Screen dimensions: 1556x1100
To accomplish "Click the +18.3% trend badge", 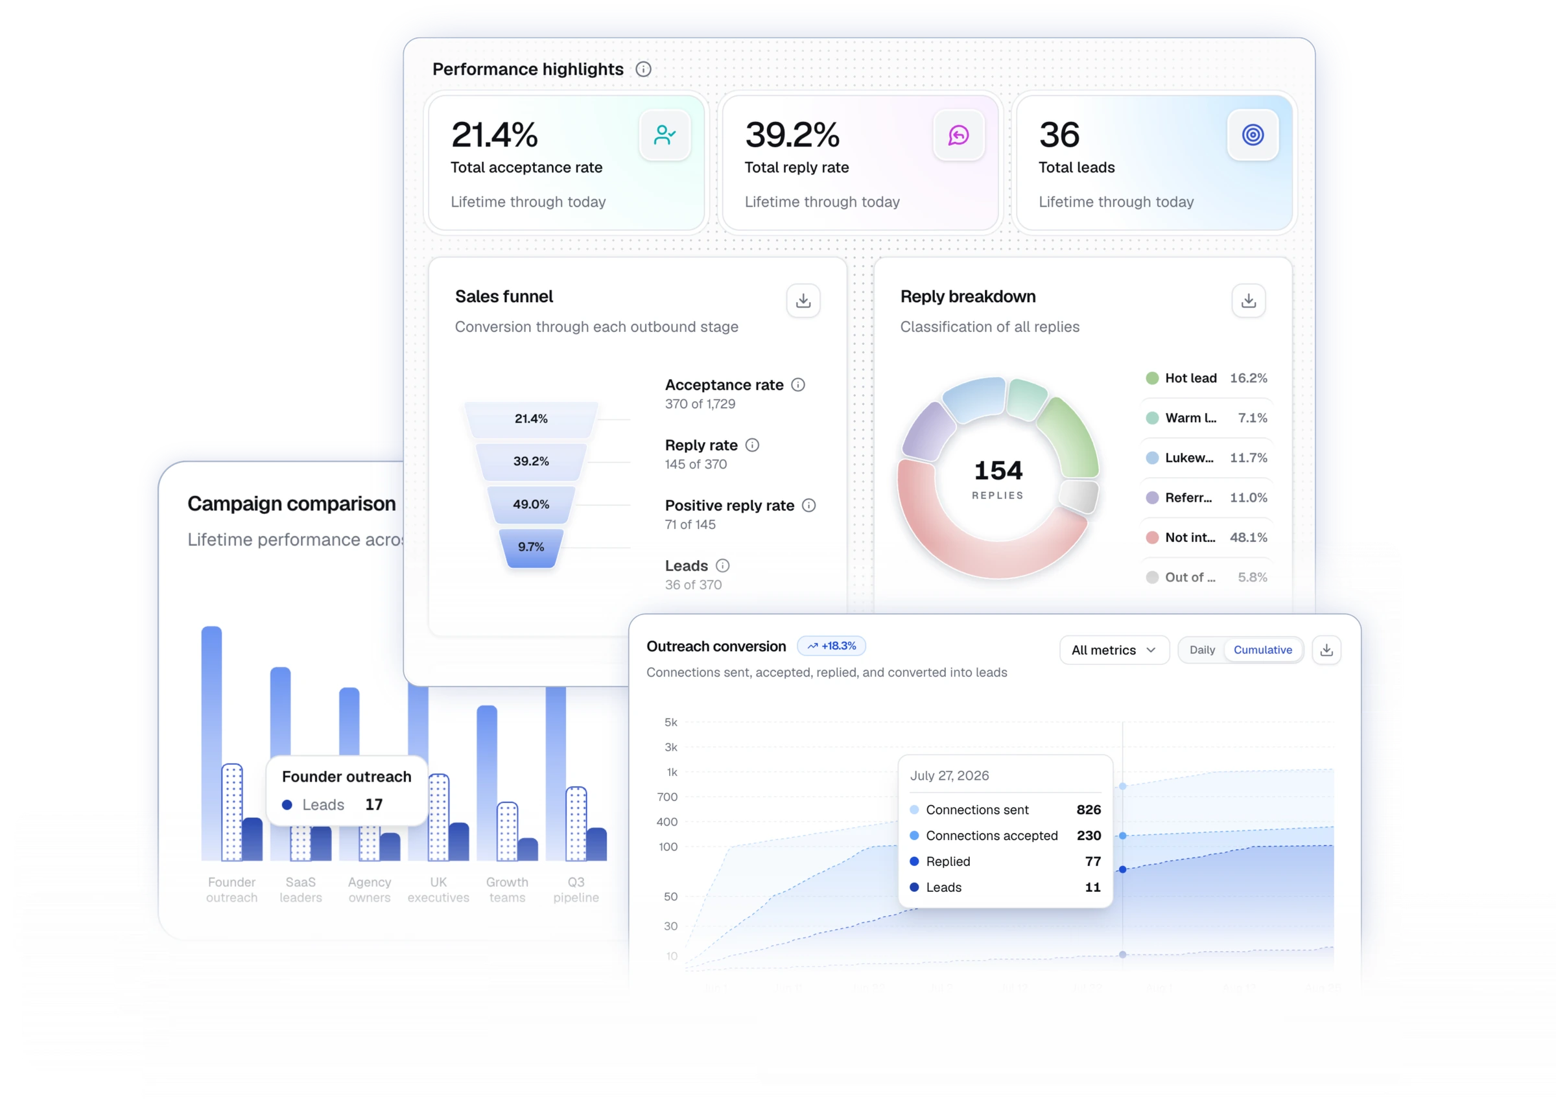I will 832,646.
